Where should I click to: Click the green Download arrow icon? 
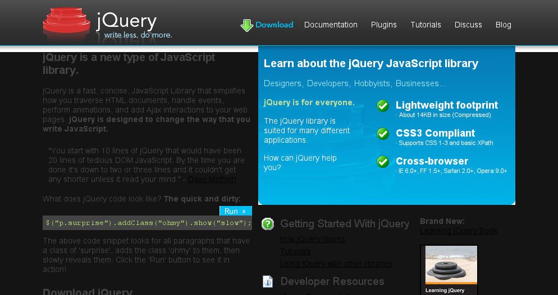[x=246, y=25]
